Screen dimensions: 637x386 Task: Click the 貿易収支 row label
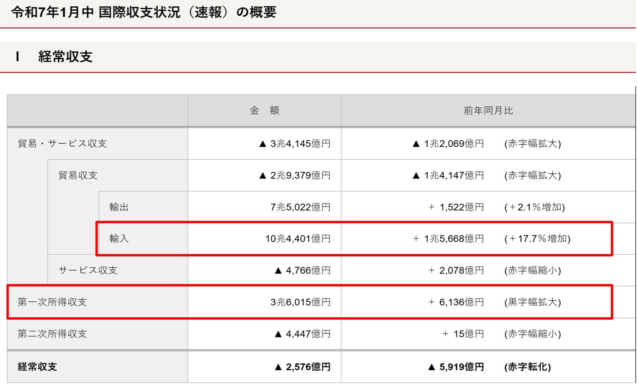tap(78, 175)
